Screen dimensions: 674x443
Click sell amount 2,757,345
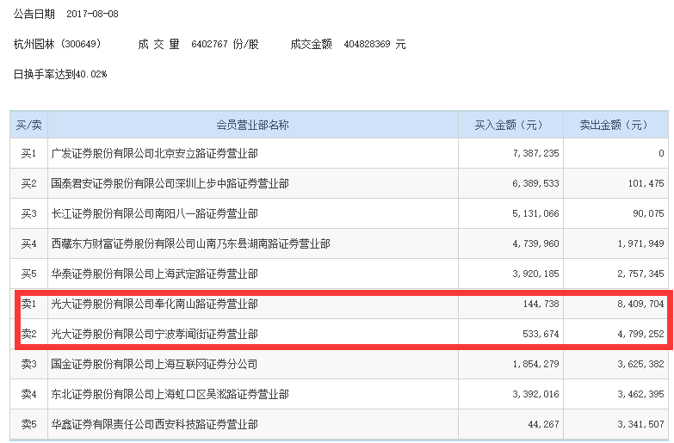coord(641,274)
